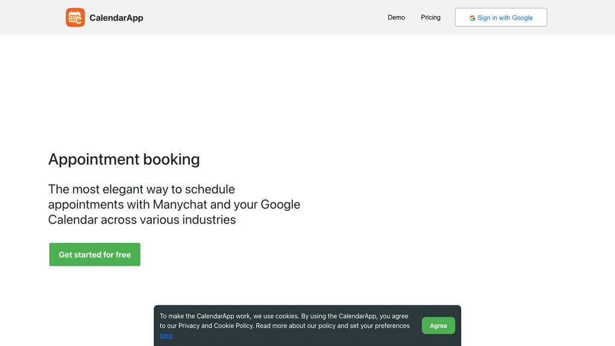This screenshot has height=346, width=615.
Task: Follow the "here" preferences link
Action: (166, 335)
